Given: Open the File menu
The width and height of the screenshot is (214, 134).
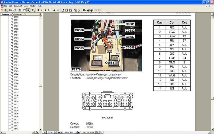Looking at the screenshot, I should (6, 6).
